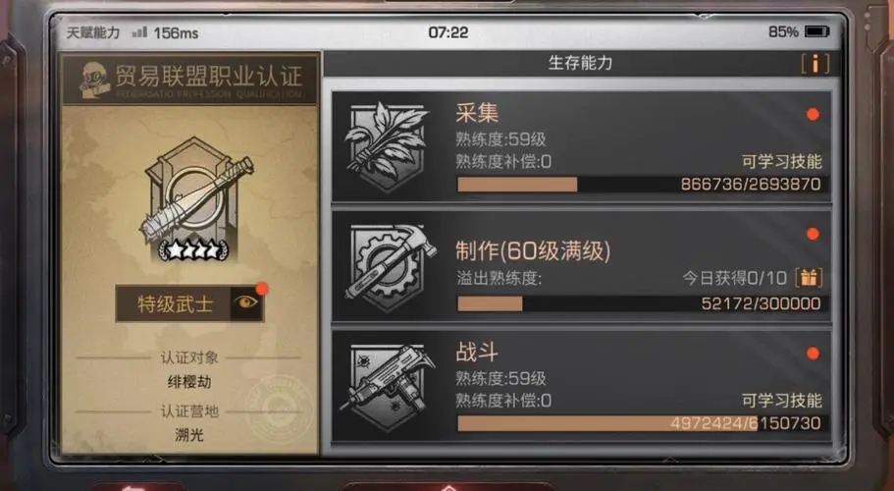Click the 制作 overflow proficiency progress bar
The width and height of the screenshot is (894, 491).
click(640, 303)
